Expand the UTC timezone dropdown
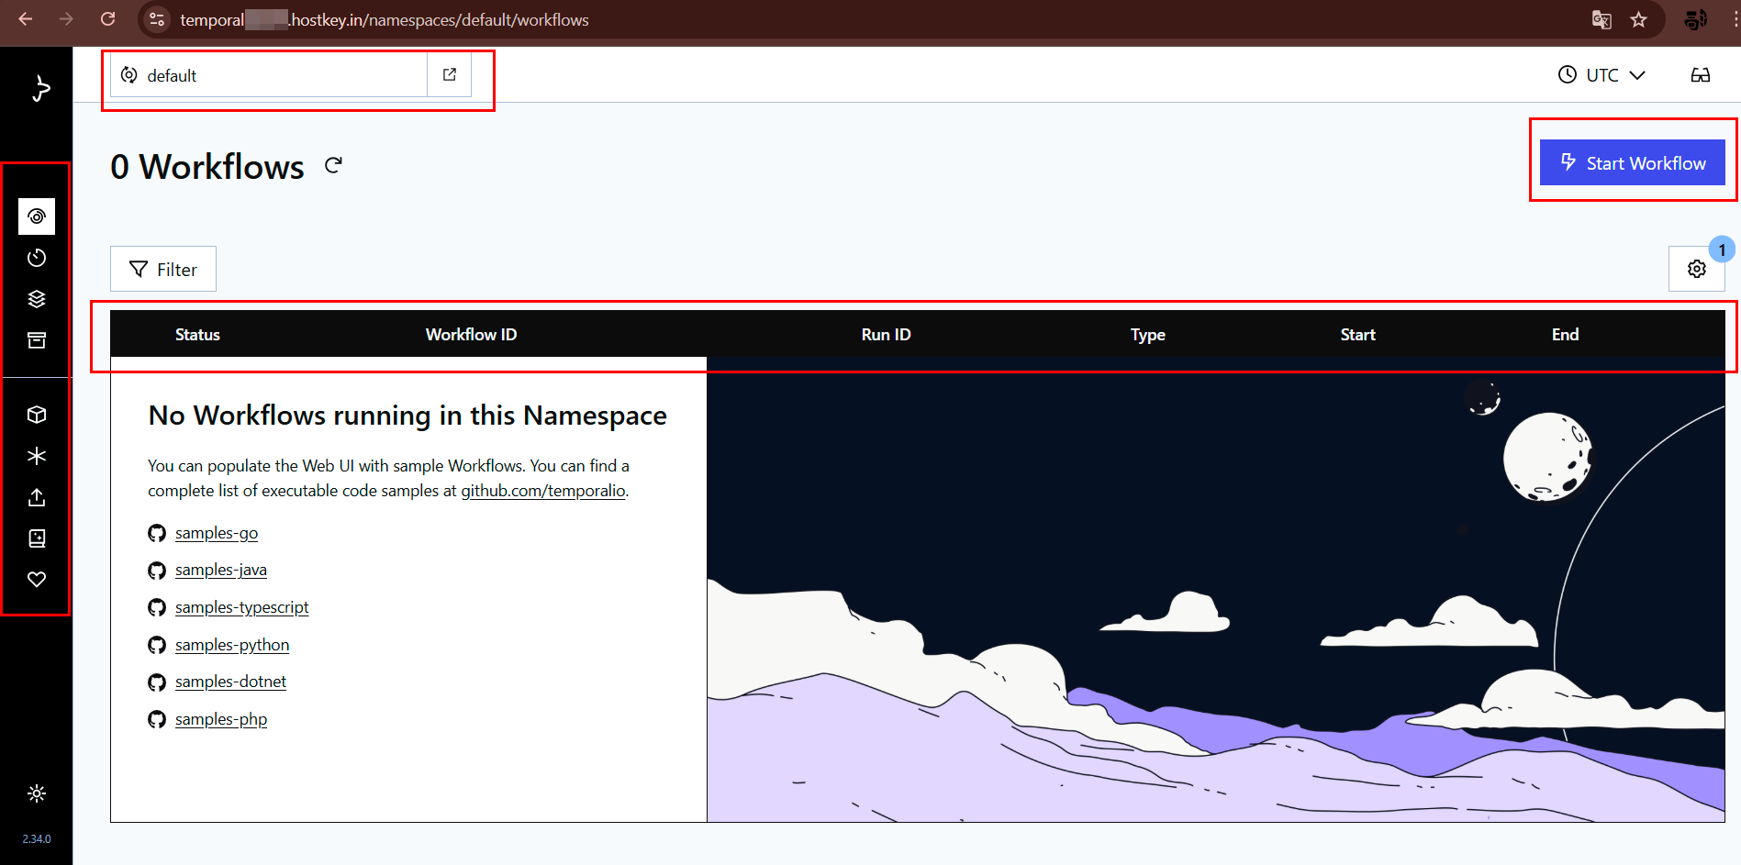 tap(1601, 75)
